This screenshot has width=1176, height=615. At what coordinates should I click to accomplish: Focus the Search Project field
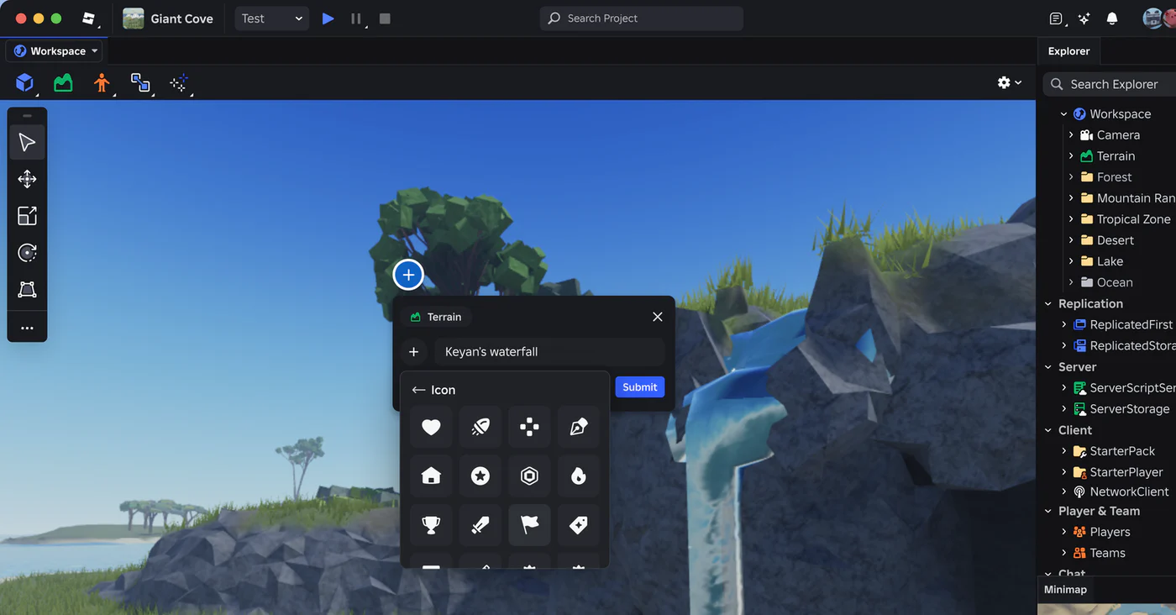[642, 18]
